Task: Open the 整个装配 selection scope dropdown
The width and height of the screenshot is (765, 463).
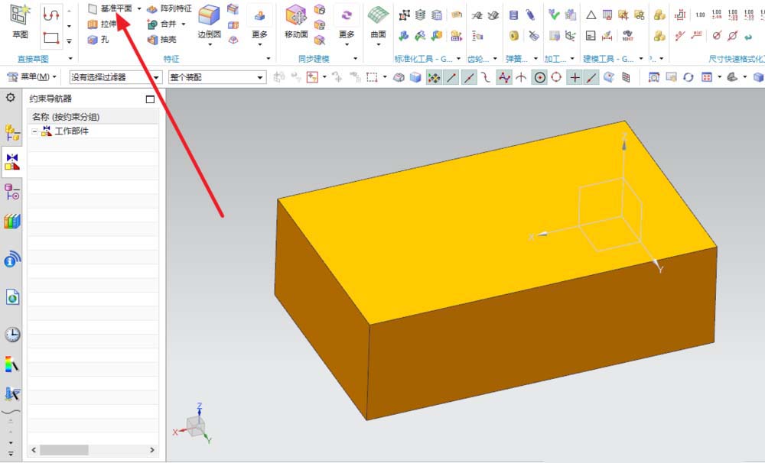Action: coord(216,77)
